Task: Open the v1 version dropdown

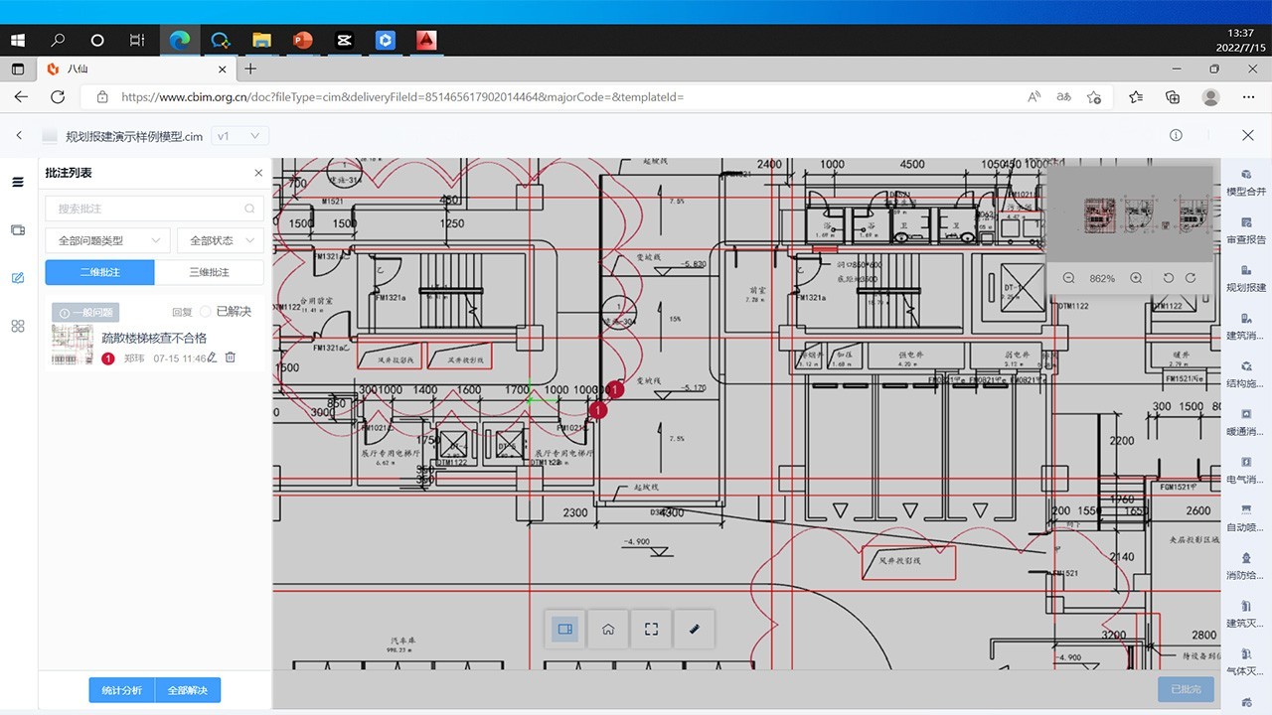Action: pos(238,136)
